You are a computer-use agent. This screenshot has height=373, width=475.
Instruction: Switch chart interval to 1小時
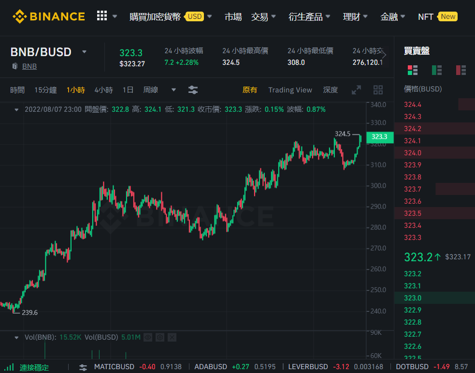pos(76,90)
